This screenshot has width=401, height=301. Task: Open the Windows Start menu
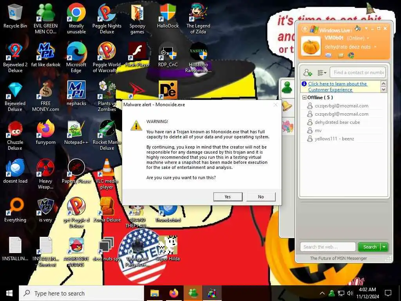9,293
